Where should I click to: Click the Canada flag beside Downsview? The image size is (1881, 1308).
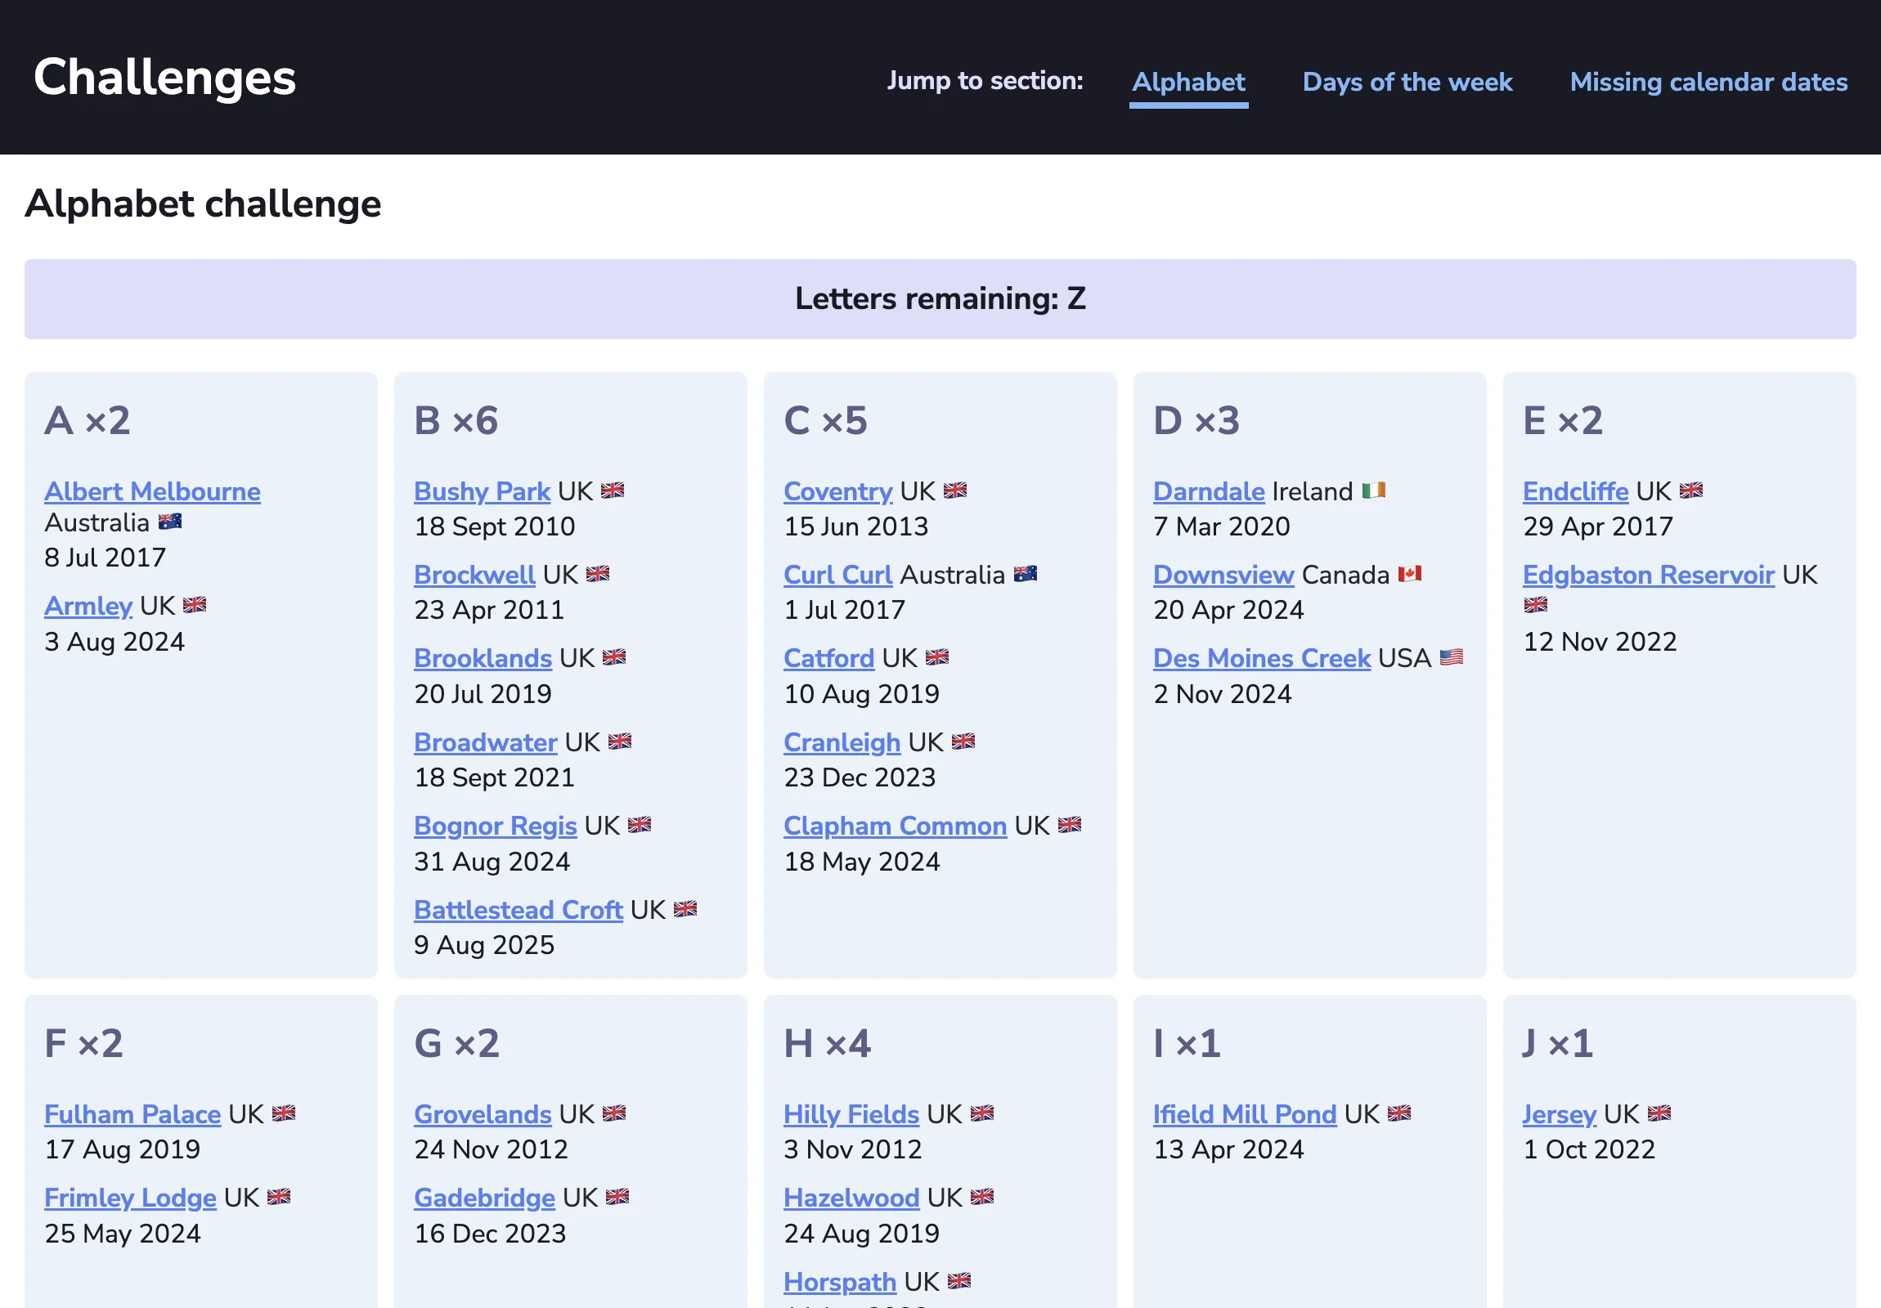tap(1410, 574)
